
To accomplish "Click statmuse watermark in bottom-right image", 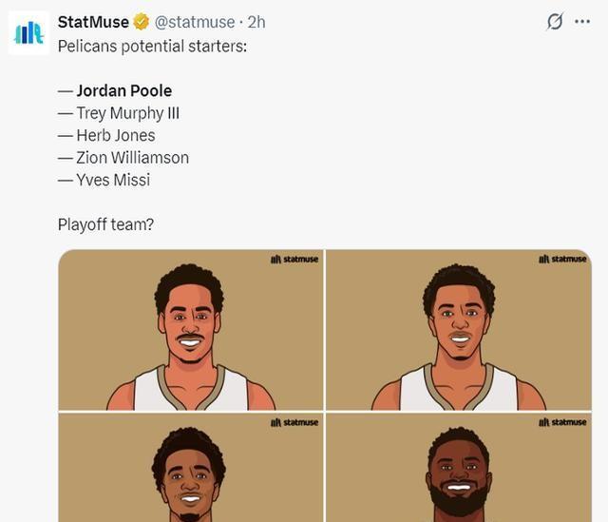I will (562, 422).
